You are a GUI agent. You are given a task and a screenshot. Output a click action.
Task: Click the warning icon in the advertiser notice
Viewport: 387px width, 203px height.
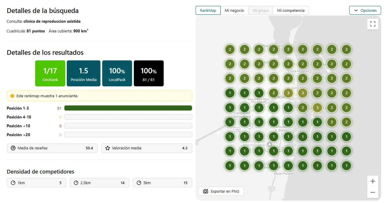pos(12,96)
